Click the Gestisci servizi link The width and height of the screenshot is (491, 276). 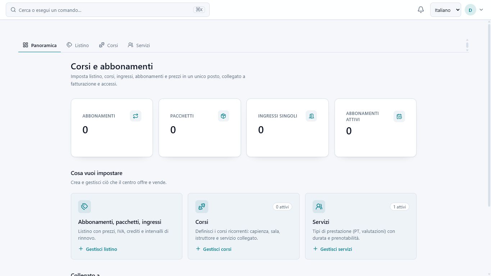pos(332,249)
